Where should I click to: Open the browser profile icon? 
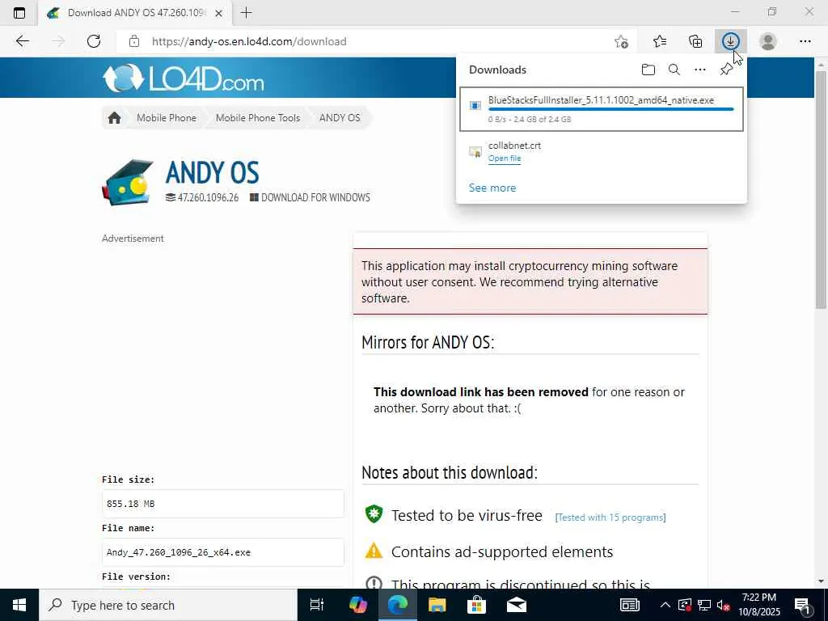(768, 41)
